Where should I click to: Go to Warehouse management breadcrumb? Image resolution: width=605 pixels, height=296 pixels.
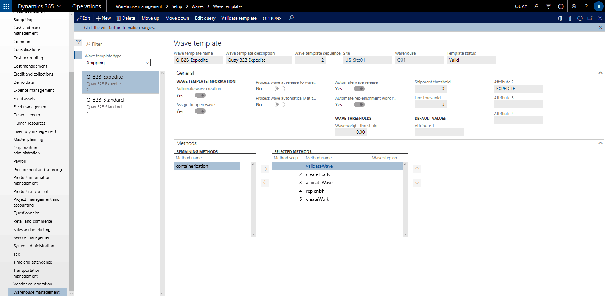[x=139, y=6]
